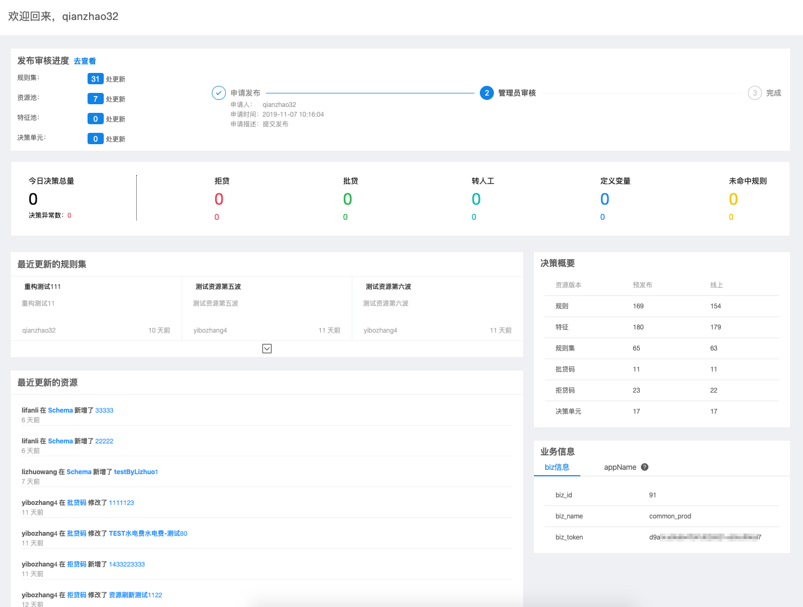Click the 今日决策总量 value
Screen dimensions: 803x607
click(33, 199)
